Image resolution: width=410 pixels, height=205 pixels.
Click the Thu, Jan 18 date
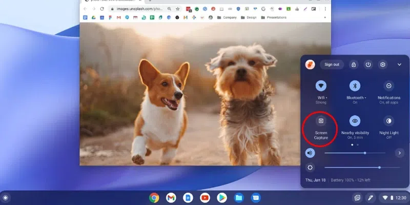click(x=315, y=180)
